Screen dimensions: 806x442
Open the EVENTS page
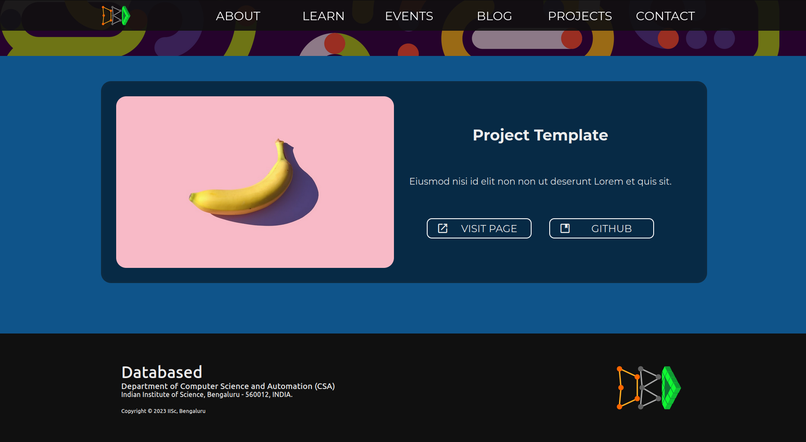[x=409, y=16]
